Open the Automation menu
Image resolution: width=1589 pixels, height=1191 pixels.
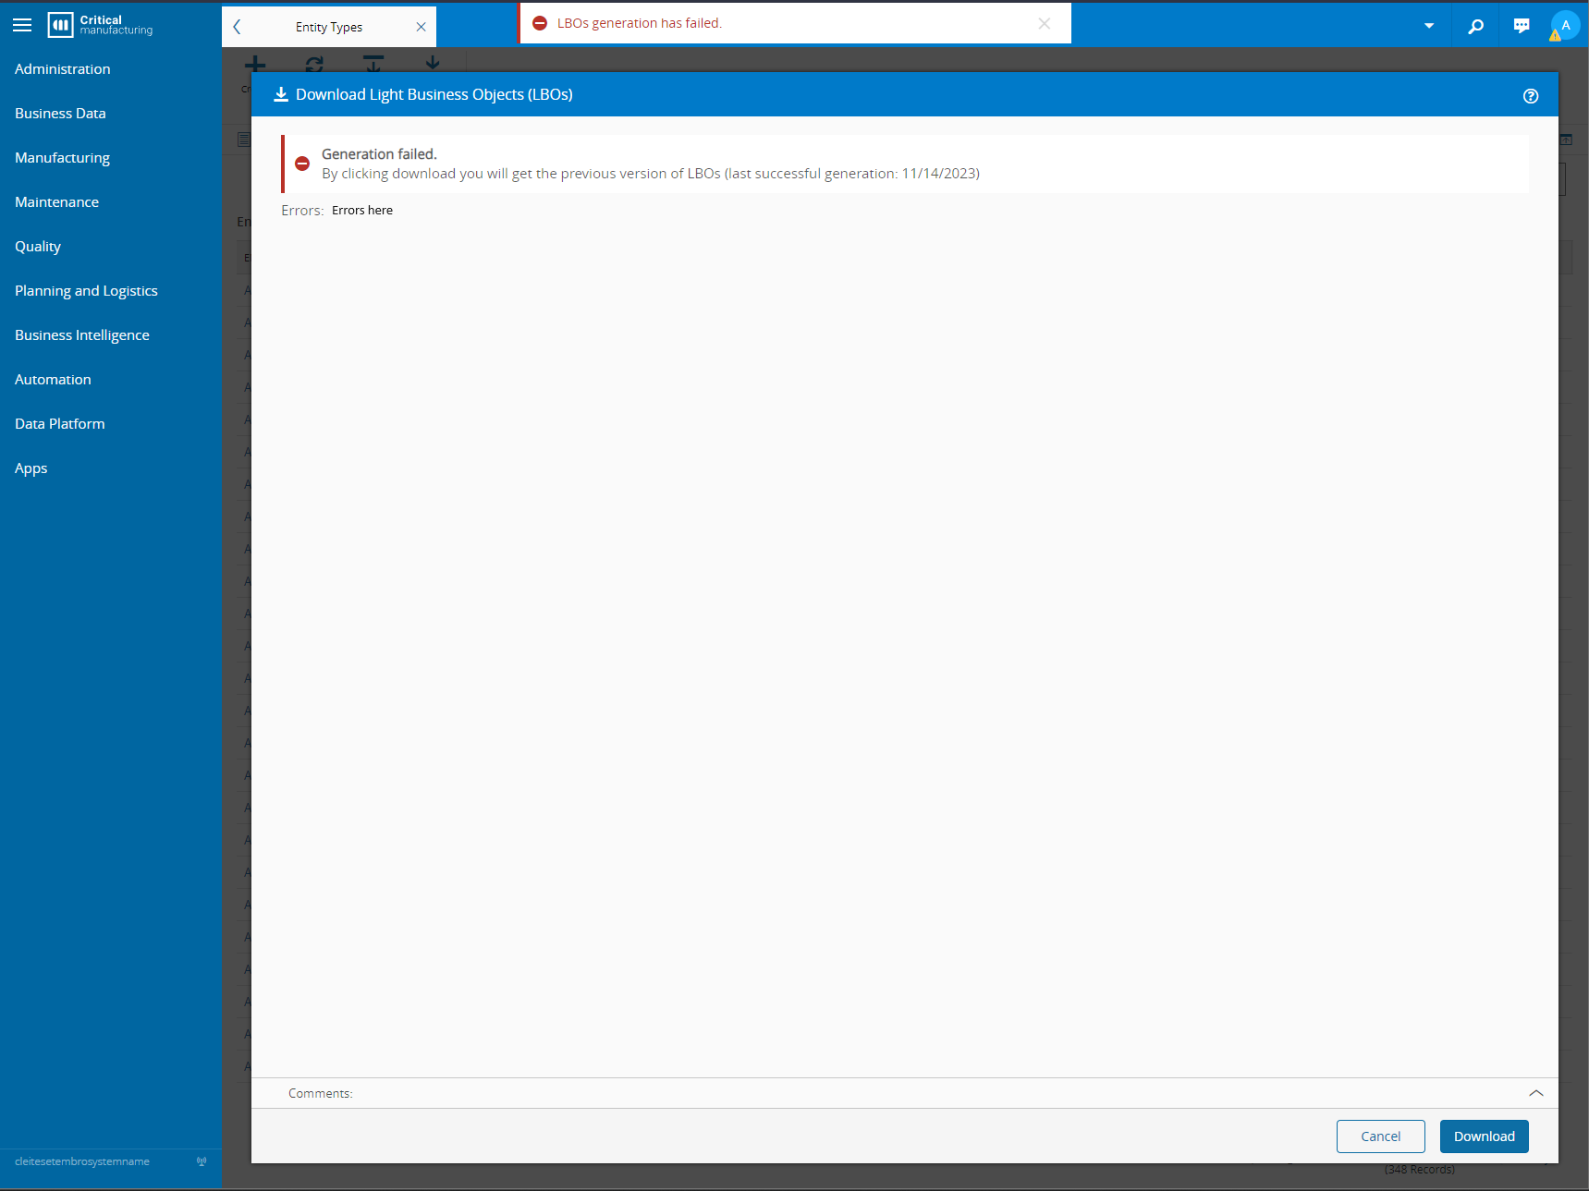(53, 380)
